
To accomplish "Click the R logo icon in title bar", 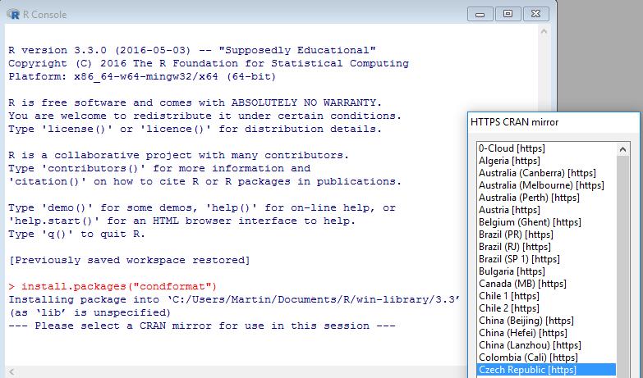I will click(x=13, y=14).
